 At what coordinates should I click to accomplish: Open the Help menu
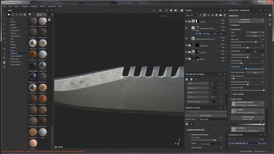(60, 6)
